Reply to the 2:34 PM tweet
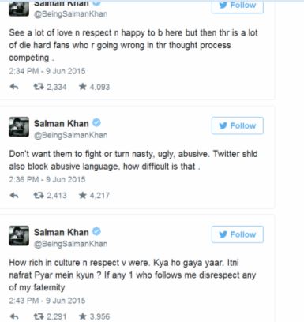304x322 pixels. [x=14, y=87]
